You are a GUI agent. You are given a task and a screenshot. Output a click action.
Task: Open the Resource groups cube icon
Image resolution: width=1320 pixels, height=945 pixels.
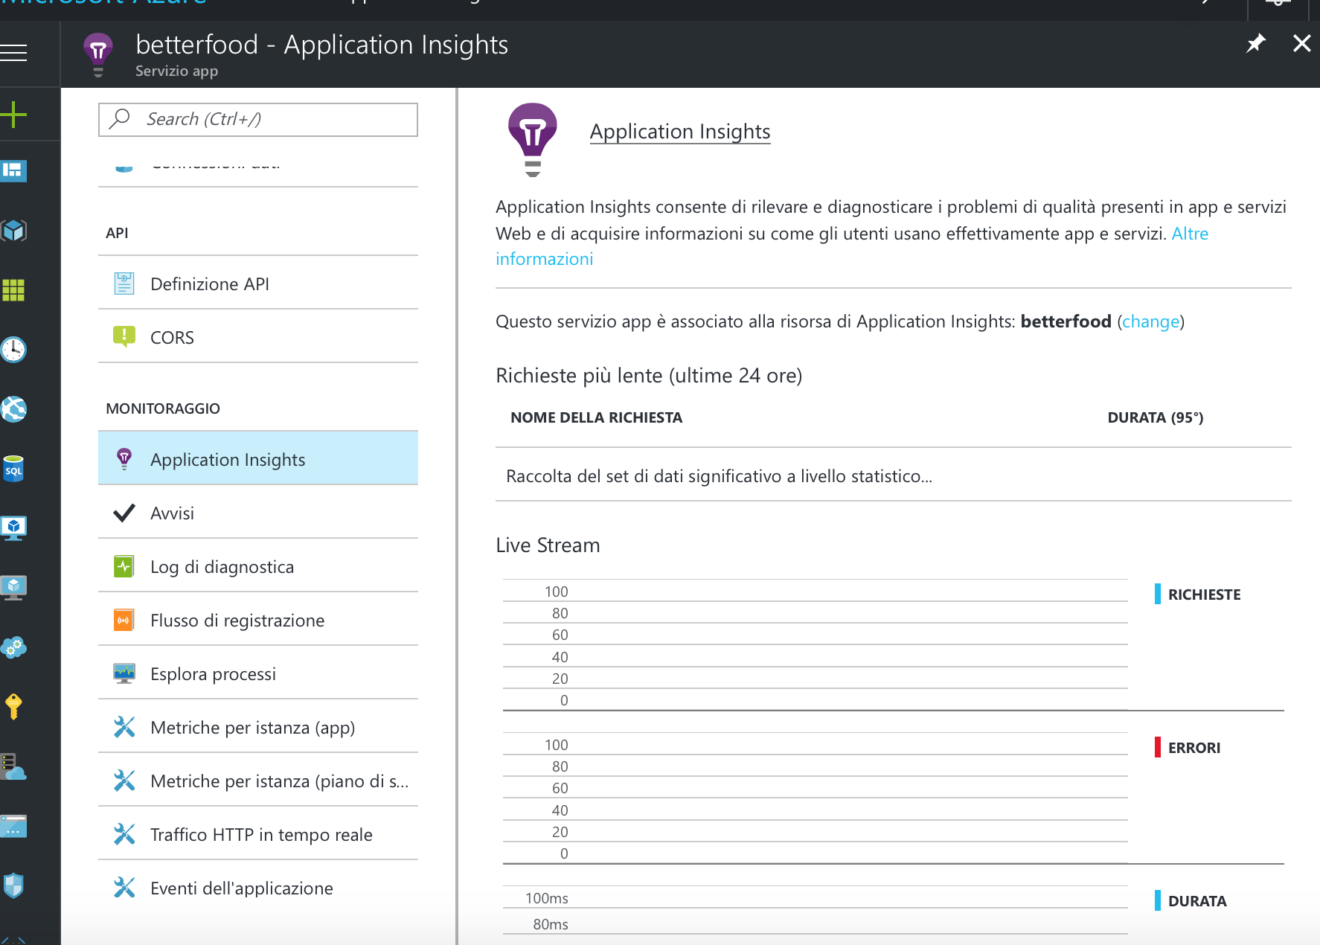pyautogui.click(x=13, y=231)
